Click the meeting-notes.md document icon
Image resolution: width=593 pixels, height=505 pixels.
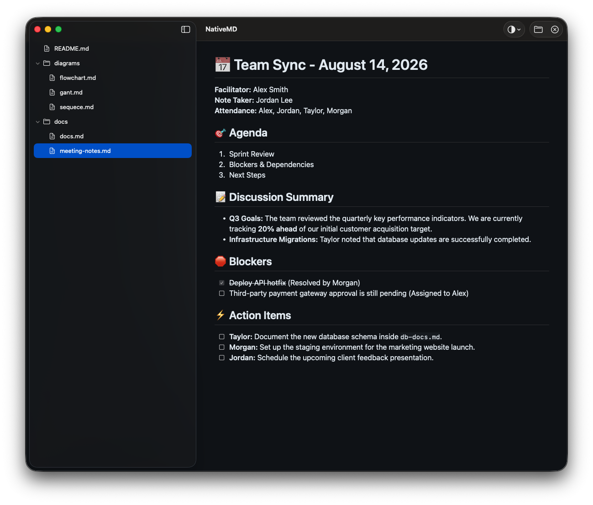click(52, 151)
